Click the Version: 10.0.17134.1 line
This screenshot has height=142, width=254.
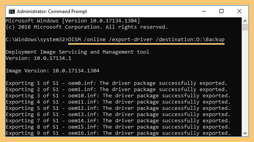pyautogui.click(x=39, y=58)
